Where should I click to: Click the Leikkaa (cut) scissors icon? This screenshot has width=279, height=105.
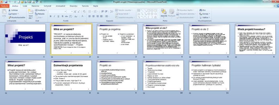(10, 10)
